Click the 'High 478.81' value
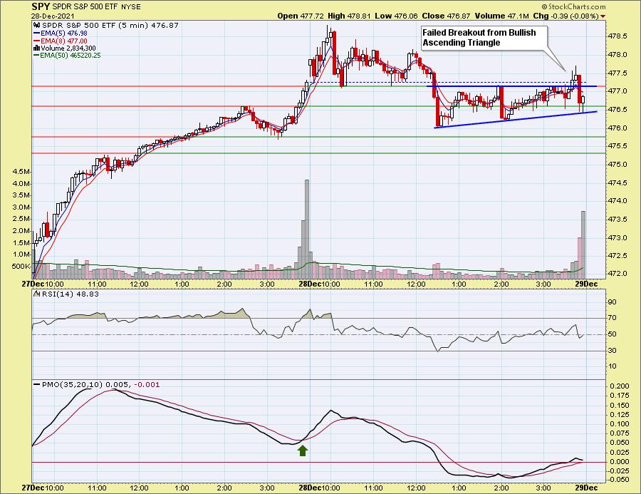641x494 pixels. coord(349,16)
